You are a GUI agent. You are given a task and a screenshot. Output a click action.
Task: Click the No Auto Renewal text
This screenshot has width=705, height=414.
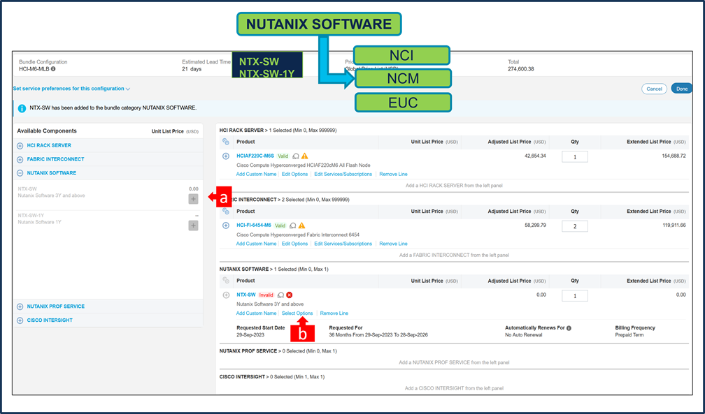(x=523, y=335)
